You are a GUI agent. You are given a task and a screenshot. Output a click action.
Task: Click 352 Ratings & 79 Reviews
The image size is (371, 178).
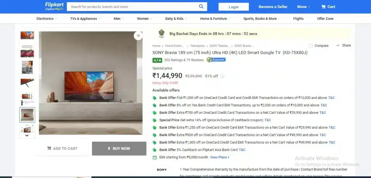pyautogui.click(x=184, y=60)
